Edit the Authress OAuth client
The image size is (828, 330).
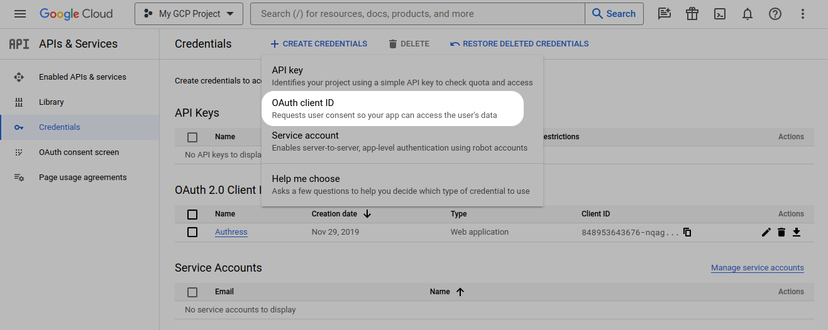[x=766, y=232]
